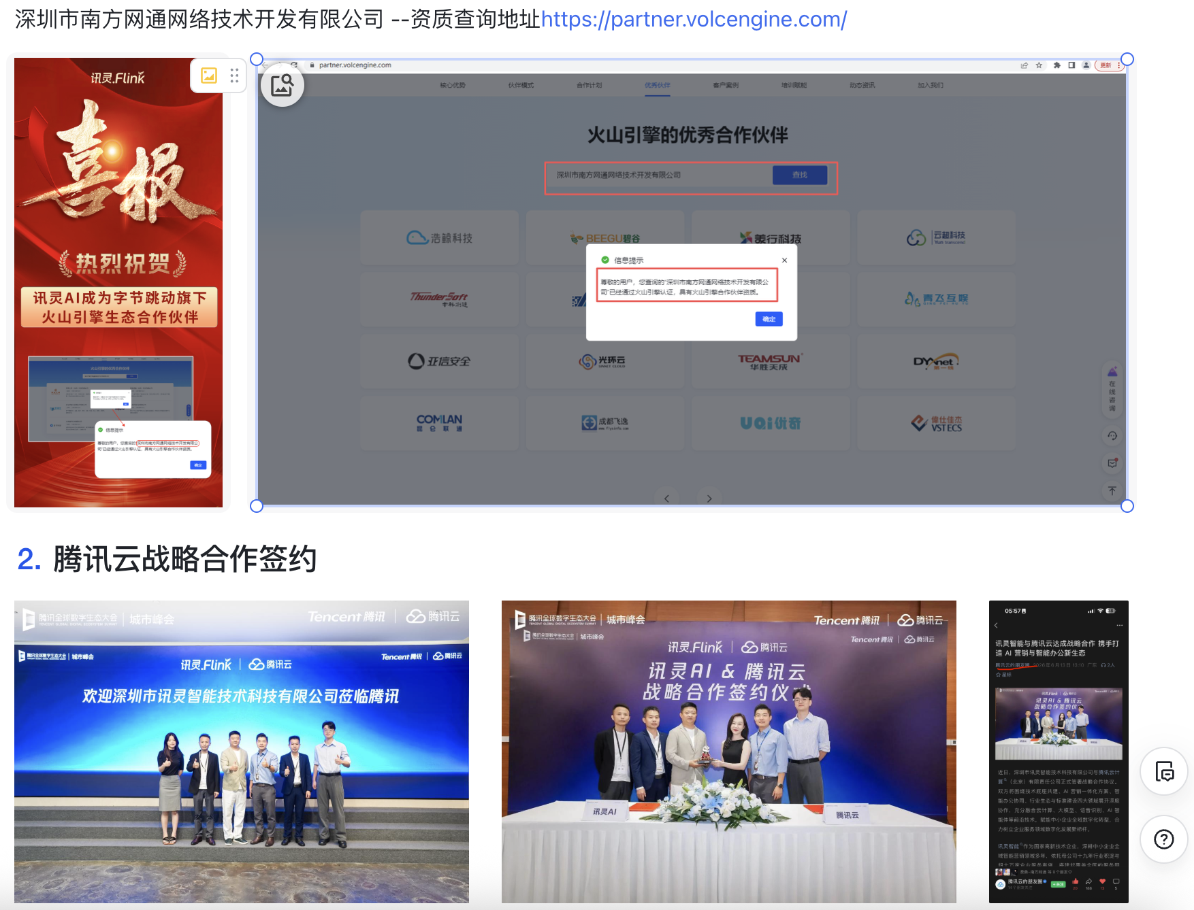Select the 讯灵AI & 腾讯云 signing ceremony photo
The height and width of the screenshot is (910, 1194).
point(729,752)
